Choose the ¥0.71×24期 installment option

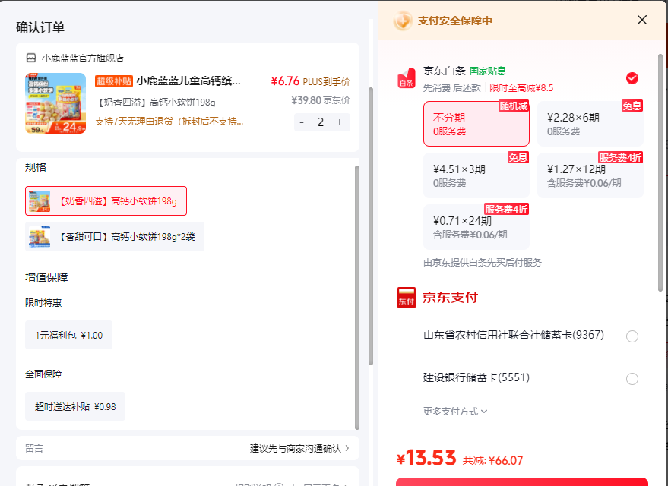point(476,227)
